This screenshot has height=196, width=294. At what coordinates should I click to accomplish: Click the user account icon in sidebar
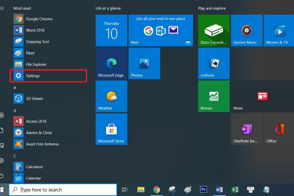[2, 115]
